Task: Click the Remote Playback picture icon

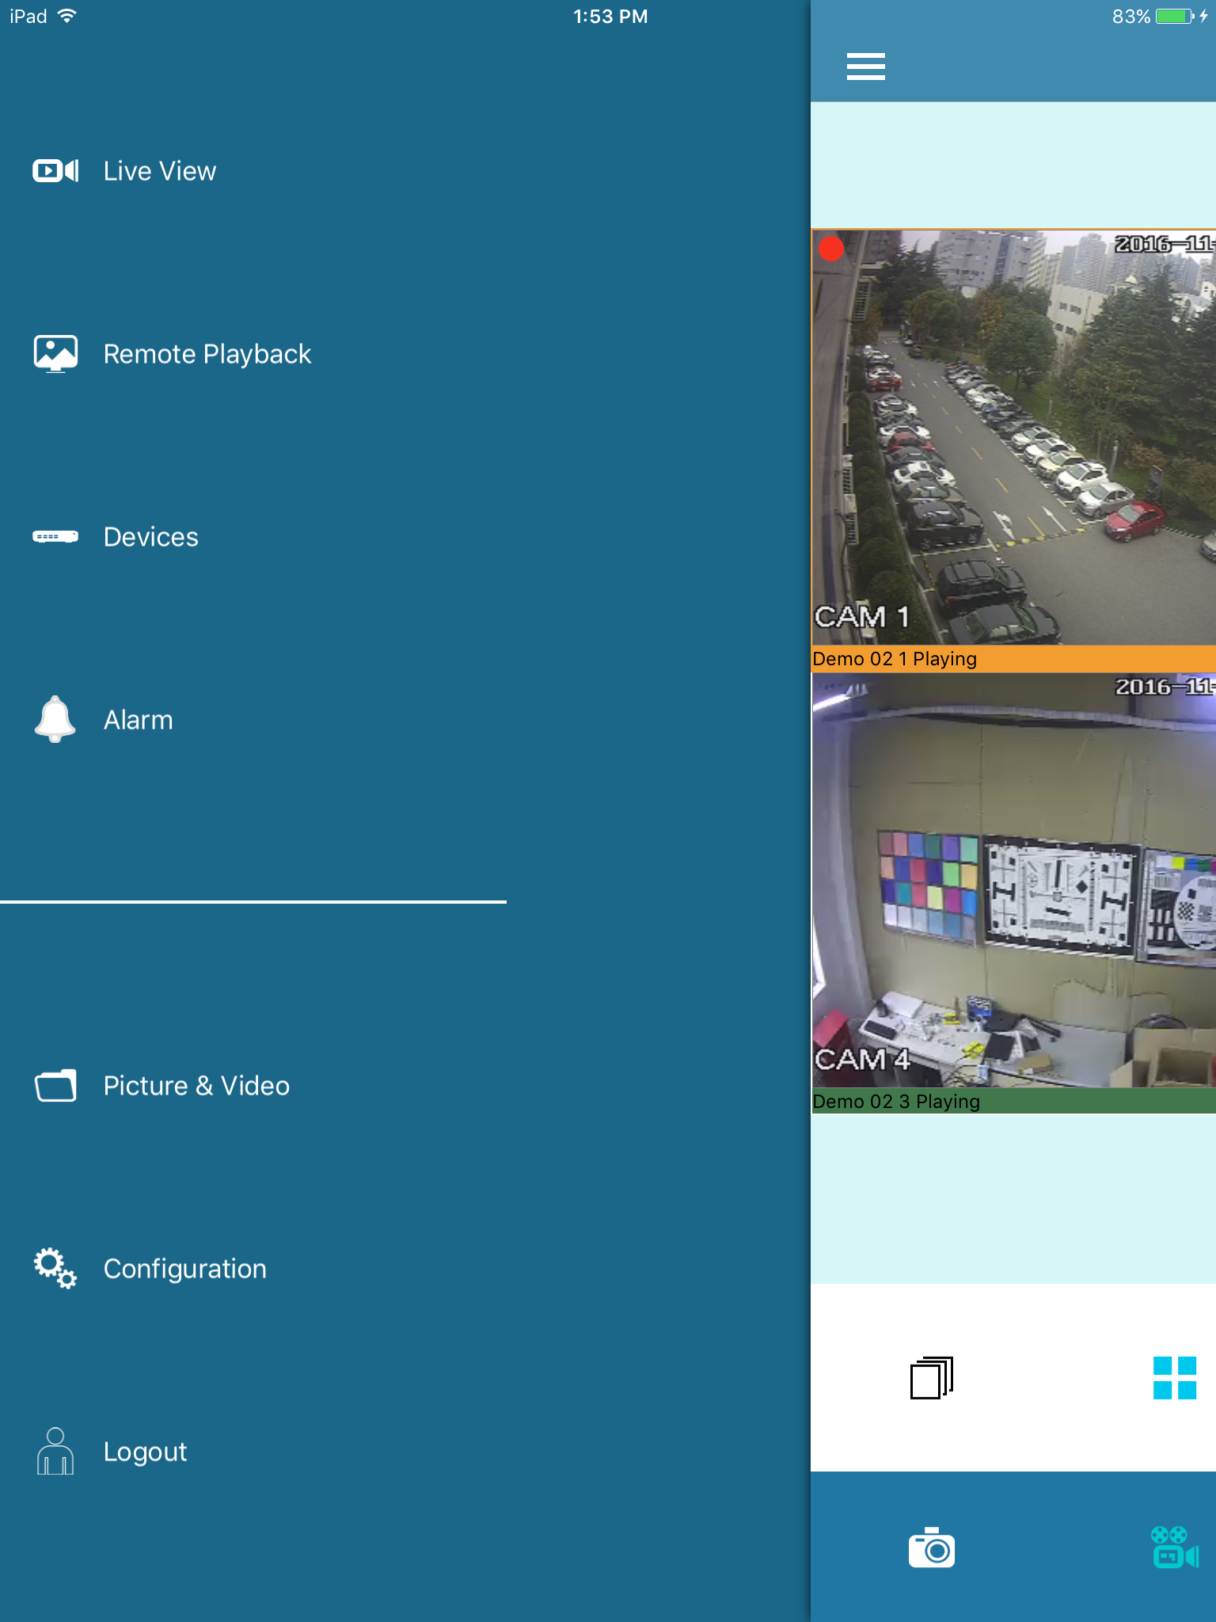Action: click(x=55, y=353)
